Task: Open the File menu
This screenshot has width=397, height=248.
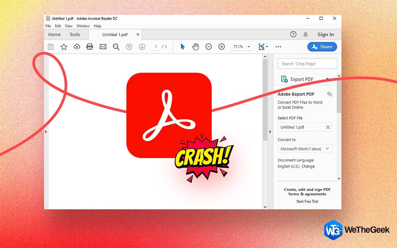Action: click(x=48, y=26)
